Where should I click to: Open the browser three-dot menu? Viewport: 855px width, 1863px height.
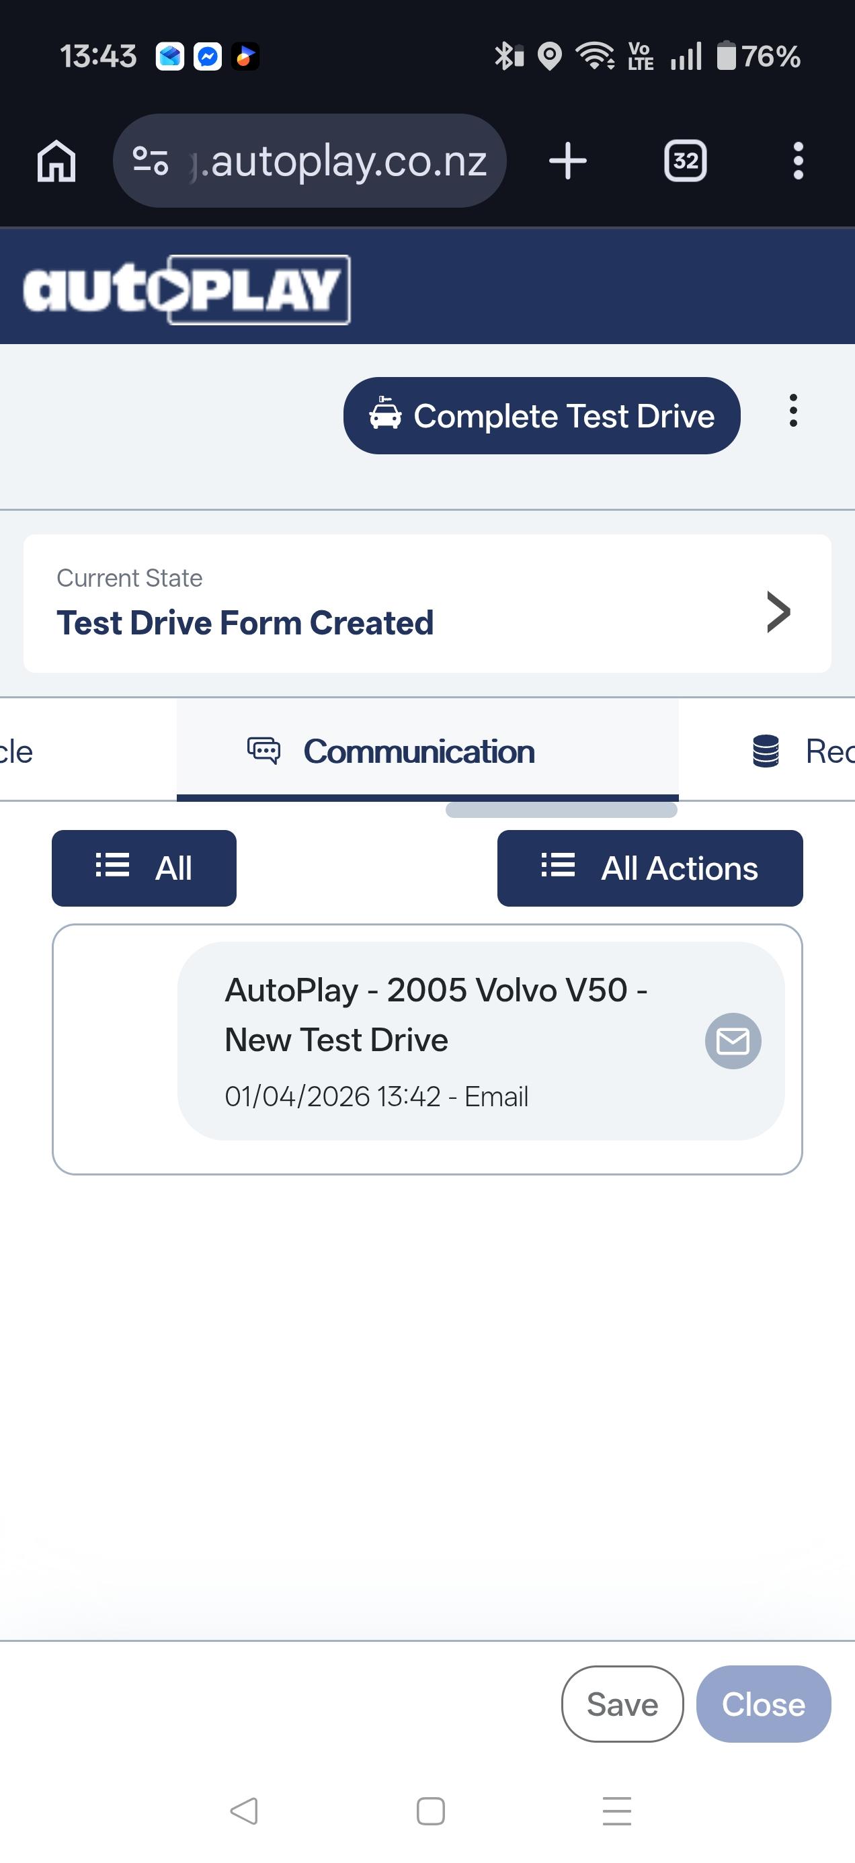[798, 161]
